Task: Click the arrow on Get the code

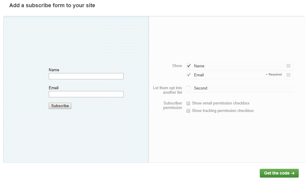Action: point(293,173)
